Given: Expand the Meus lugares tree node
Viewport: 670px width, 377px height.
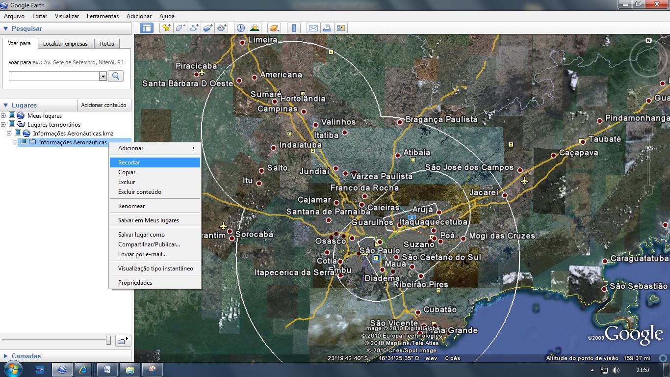Looking at the screenshot, I should point(3,116).
